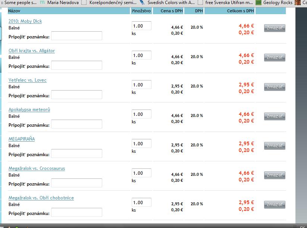Delete 2010: Moby Dick with Zmazať
This screenshot has width=307, height=228.
(x=275, y=28)
